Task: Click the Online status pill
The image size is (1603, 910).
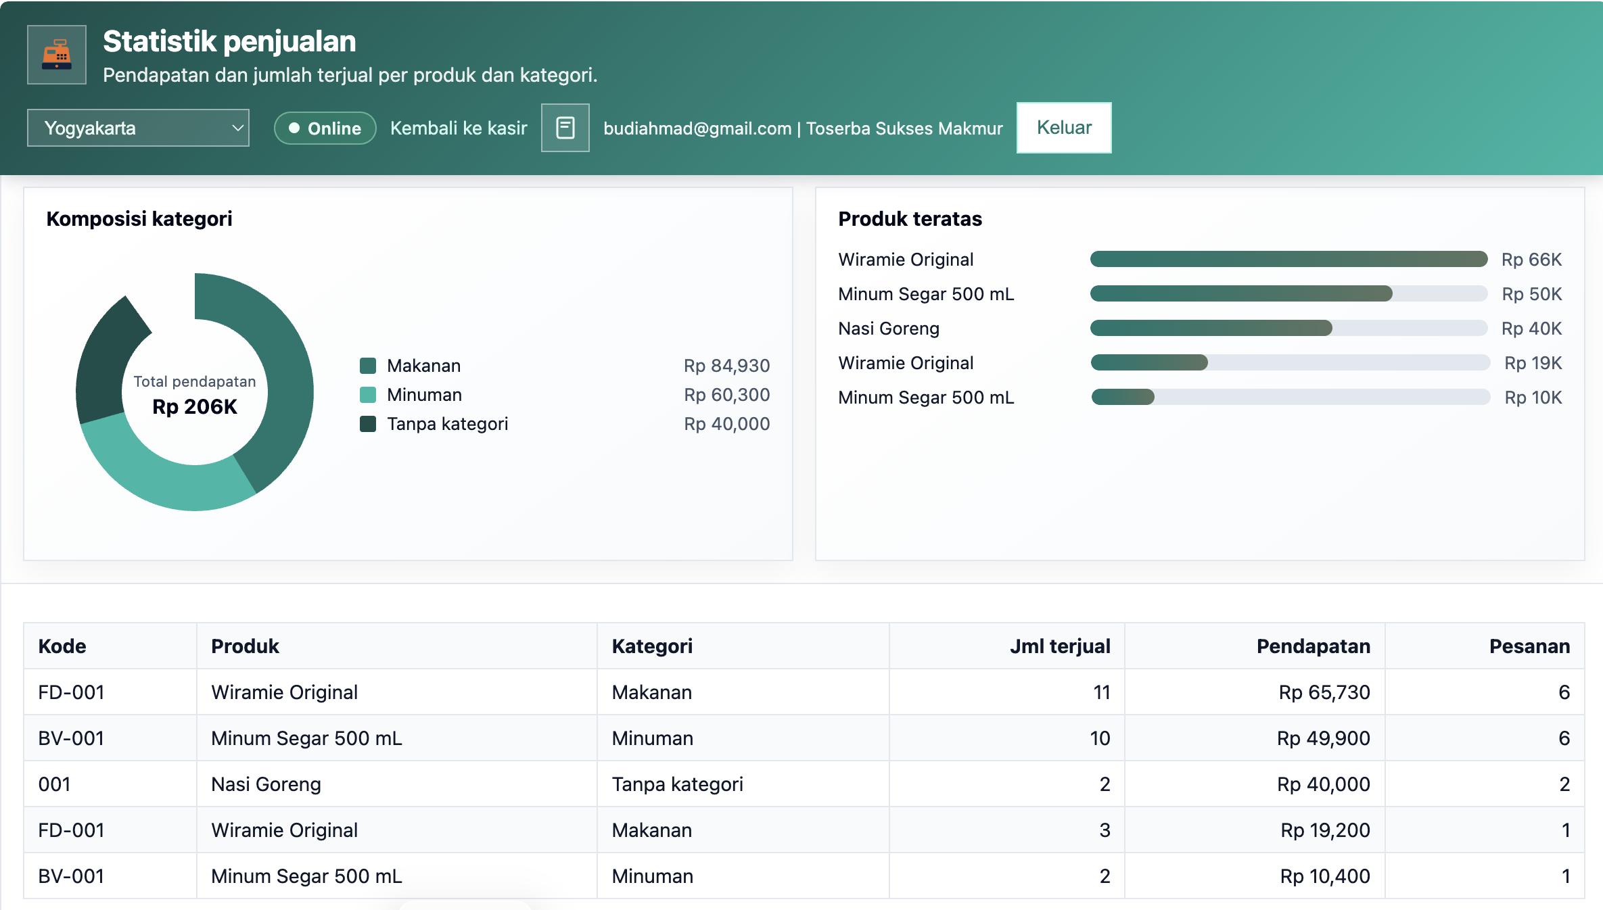Action: point(325,128)
